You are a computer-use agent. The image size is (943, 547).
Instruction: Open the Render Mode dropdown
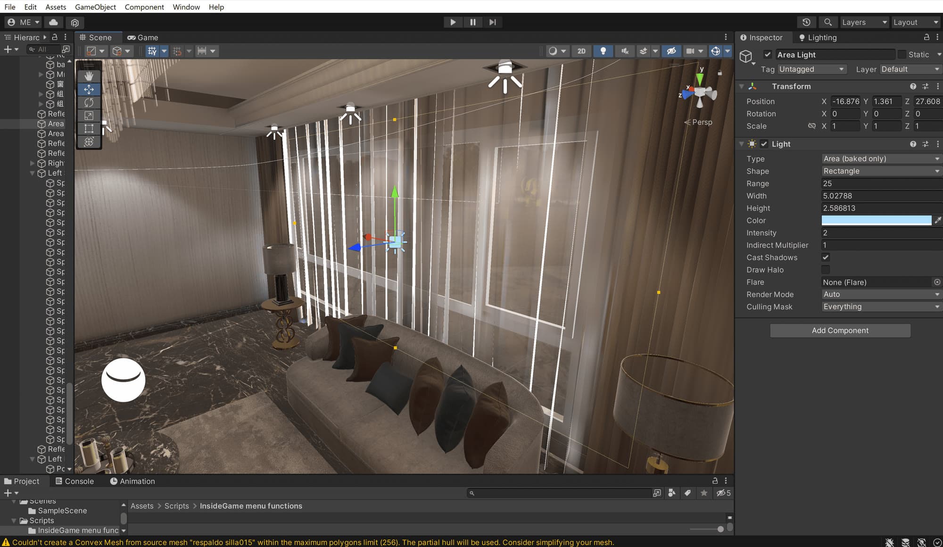click(x=881, y=294)
